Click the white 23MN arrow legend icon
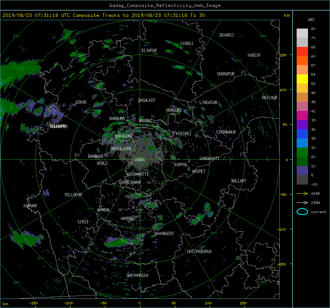Screen dimensions: 330x308 pos(302,203)
